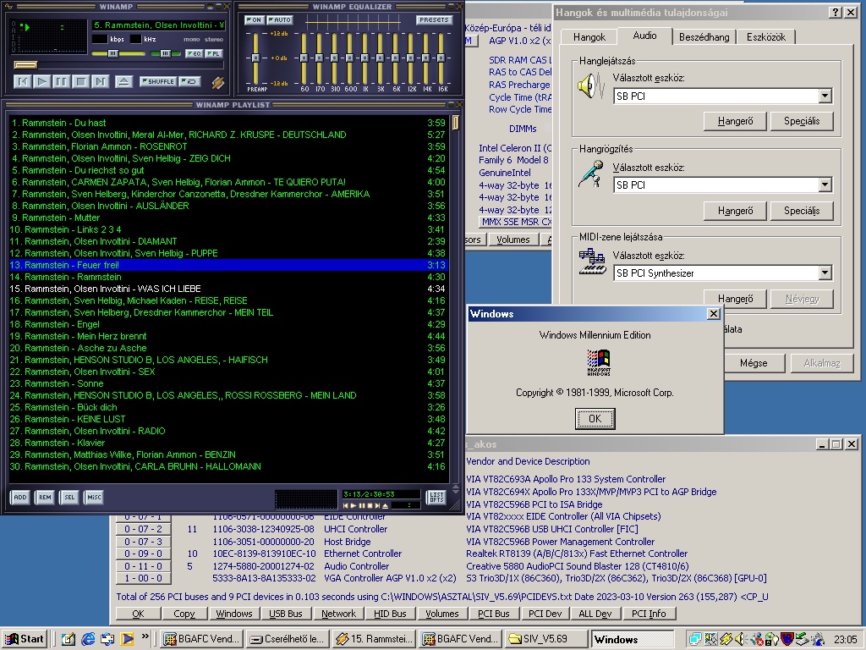Click the Winamp eject button
This screenshot has height=650, width=866.
coord(123,81)
